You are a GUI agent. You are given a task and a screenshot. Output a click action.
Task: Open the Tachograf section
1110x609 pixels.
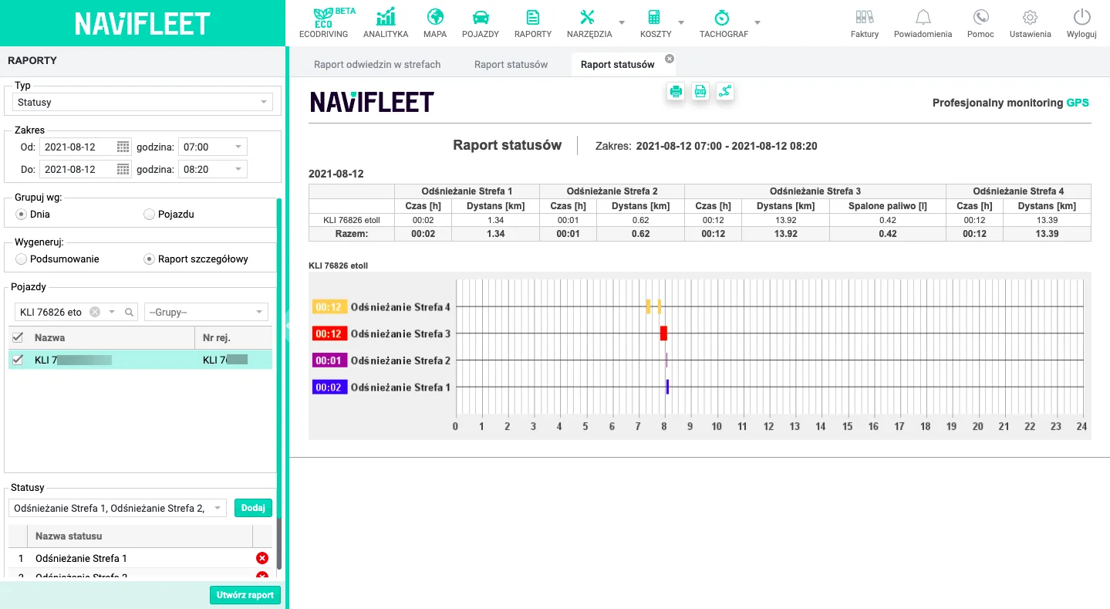(724, 23)
